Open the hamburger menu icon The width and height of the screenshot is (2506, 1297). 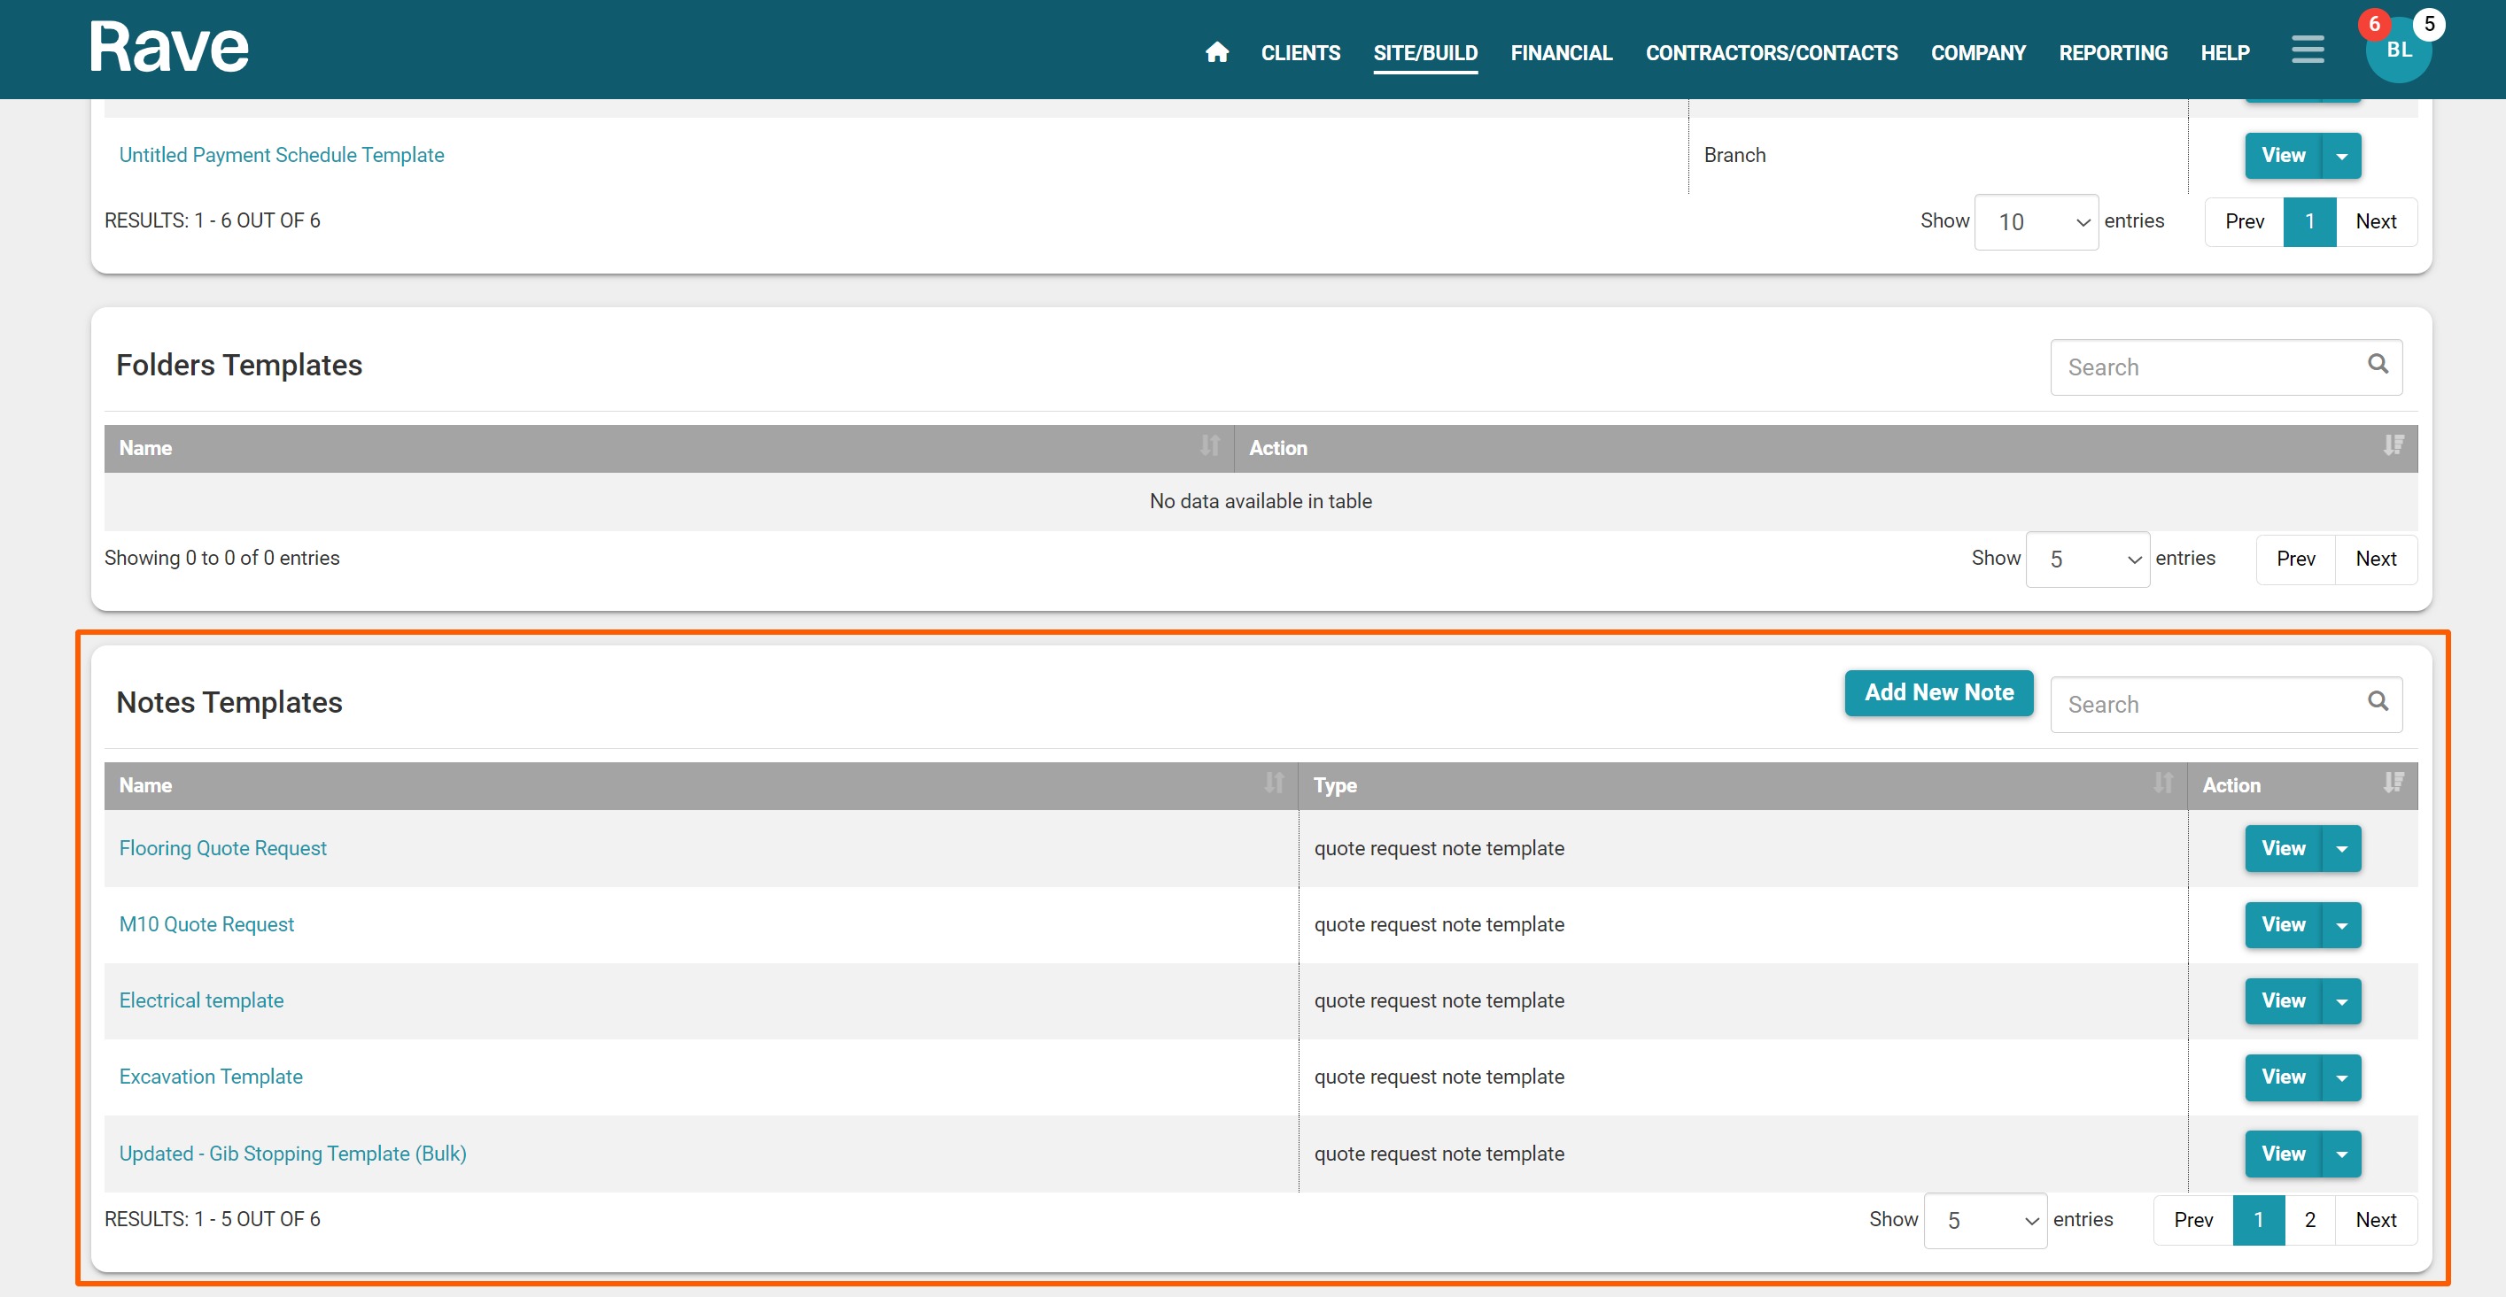click(x=2307, y=50)
